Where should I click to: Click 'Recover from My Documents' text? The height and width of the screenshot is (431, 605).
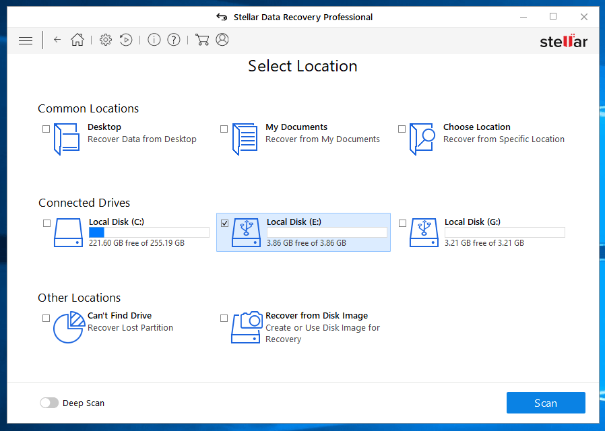pos(323,139)
